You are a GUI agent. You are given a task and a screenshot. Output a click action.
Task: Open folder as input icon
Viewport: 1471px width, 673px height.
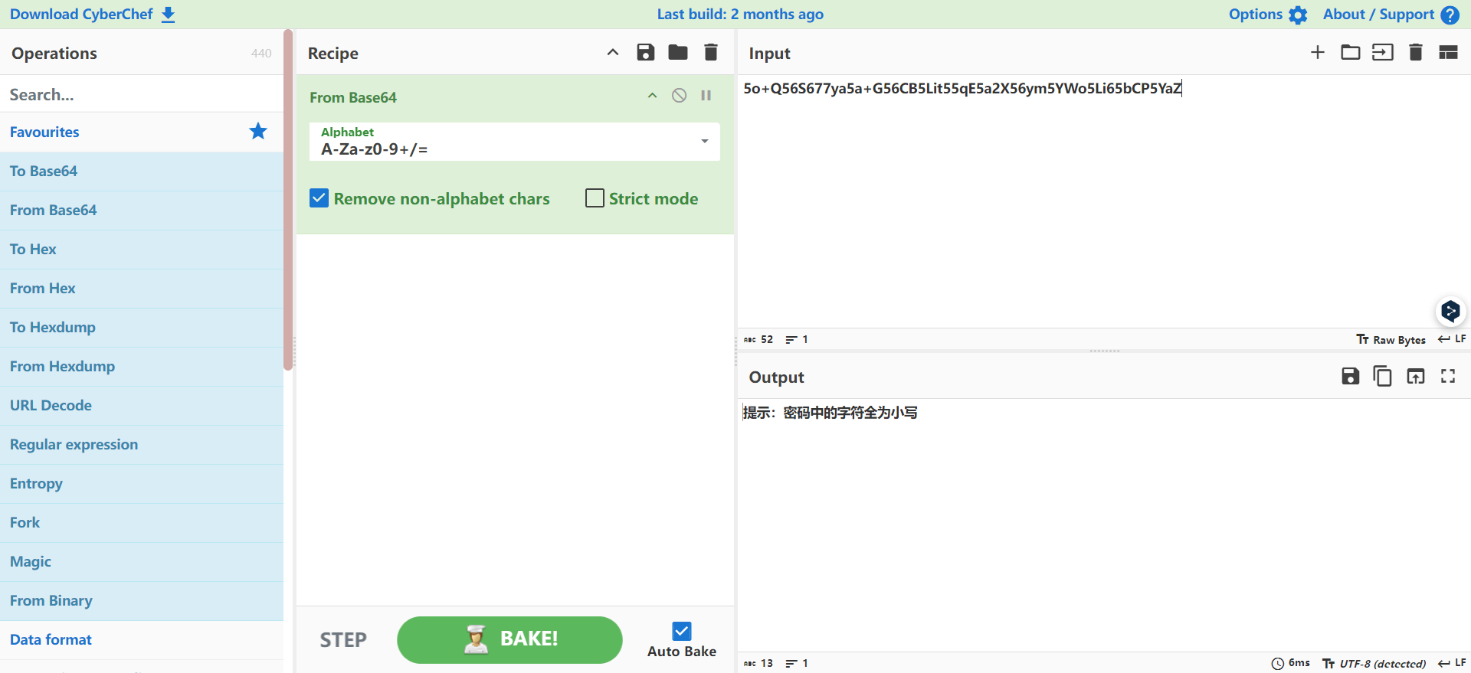1351,52
